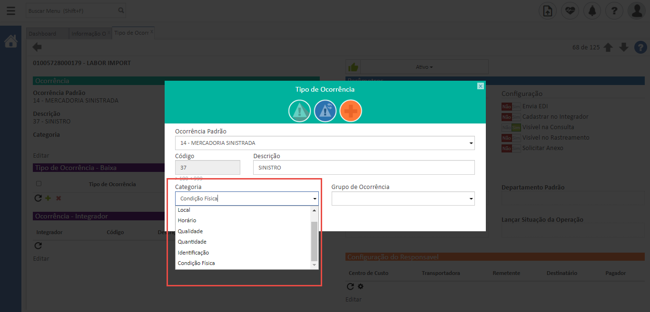Select the teal warning triangle icon in dialog
This screenshot has height=312, width=650.
(x=299, y=111)
